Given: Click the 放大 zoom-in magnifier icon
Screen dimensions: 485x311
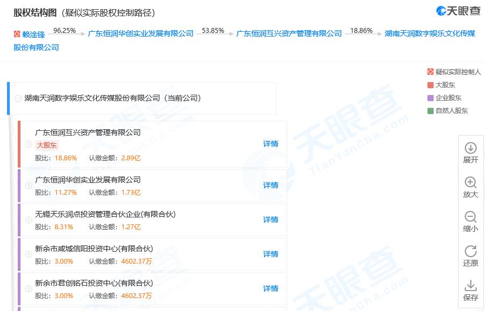Looking at the screenshot, I should pos(470,182).
